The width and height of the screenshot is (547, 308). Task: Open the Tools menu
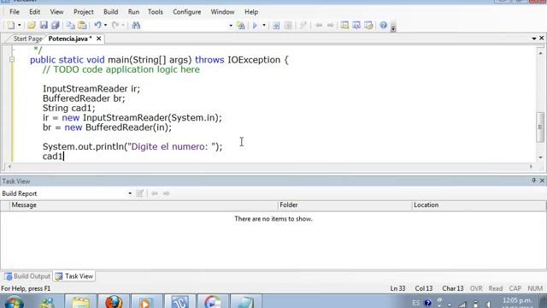pos(156,12)
